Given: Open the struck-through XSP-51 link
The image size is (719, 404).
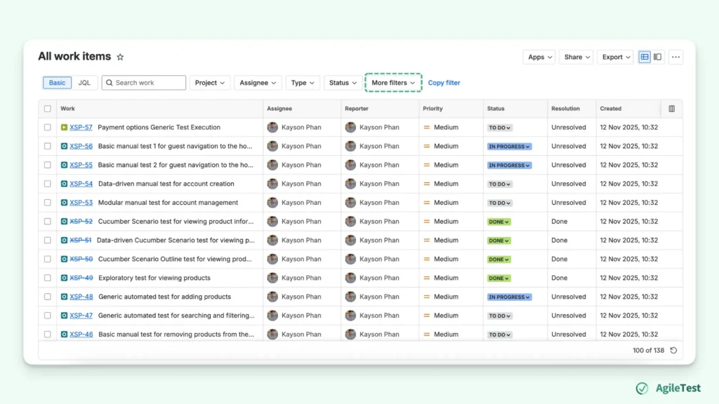Looking at the screenshot, I should coord(81,240).
